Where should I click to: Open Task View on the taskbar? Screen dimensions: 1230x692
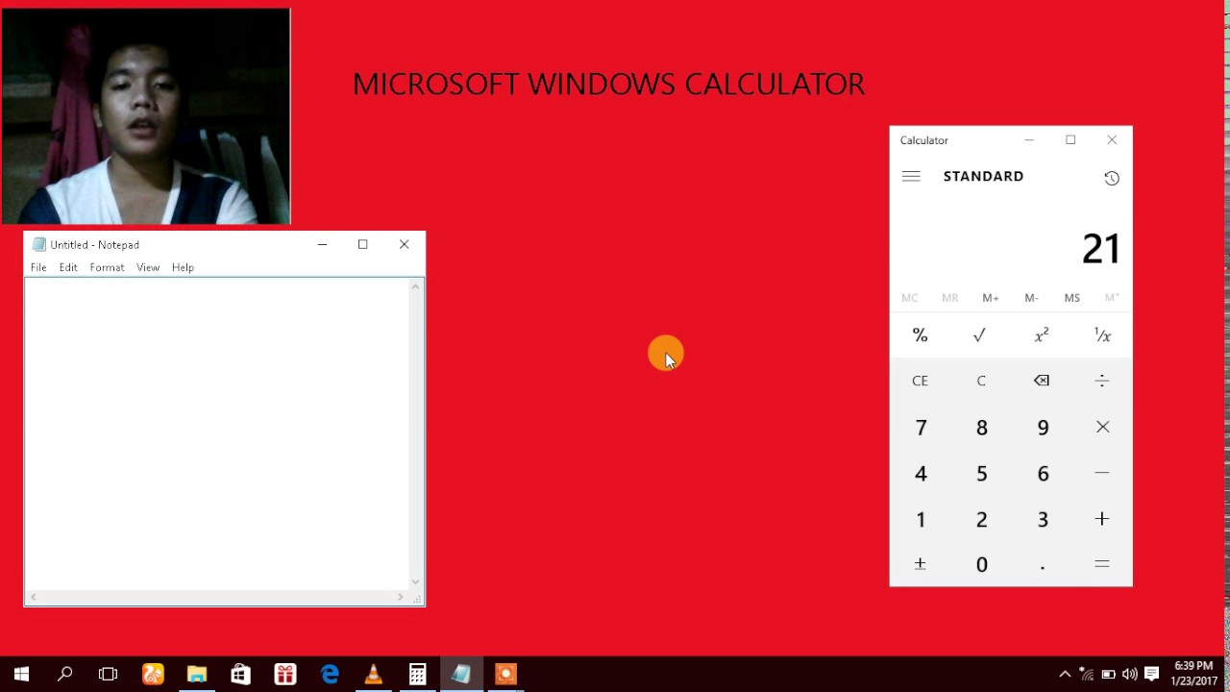[108, 675]
